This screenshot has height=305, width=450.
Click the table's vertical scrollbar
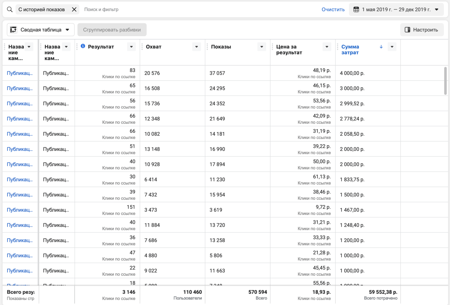coord(445,81)
